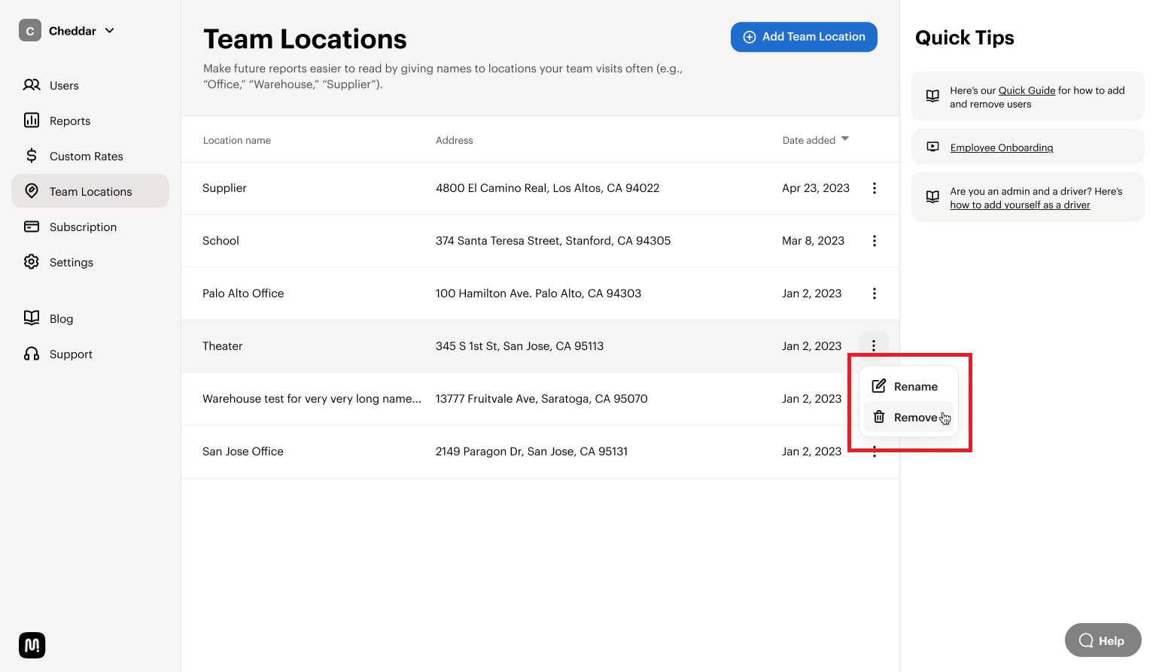
Task: Navigate to Custom Rates
Action: coord(90,156)
